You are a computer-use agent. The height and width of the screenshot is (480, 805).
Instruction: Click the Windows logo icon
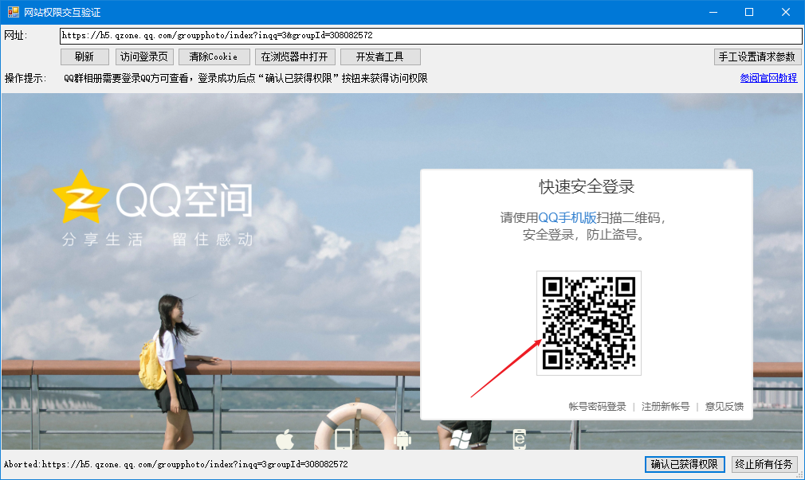tap(461, 439)
